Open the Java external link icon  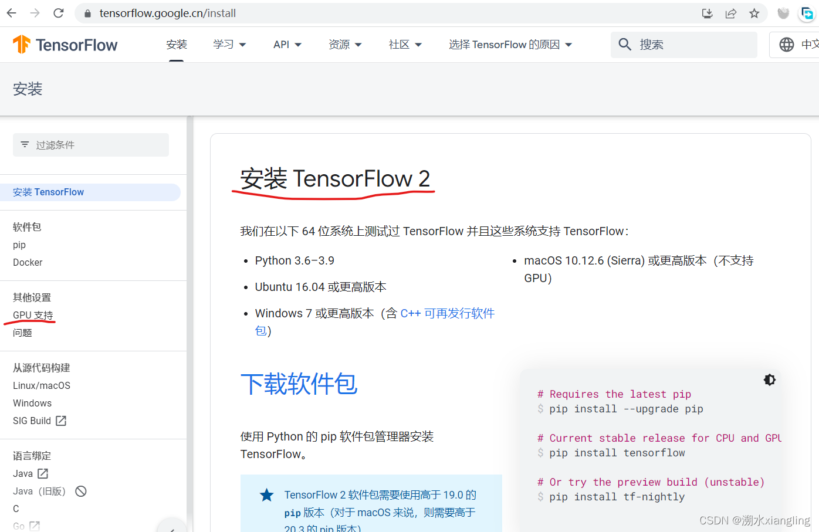43,473
